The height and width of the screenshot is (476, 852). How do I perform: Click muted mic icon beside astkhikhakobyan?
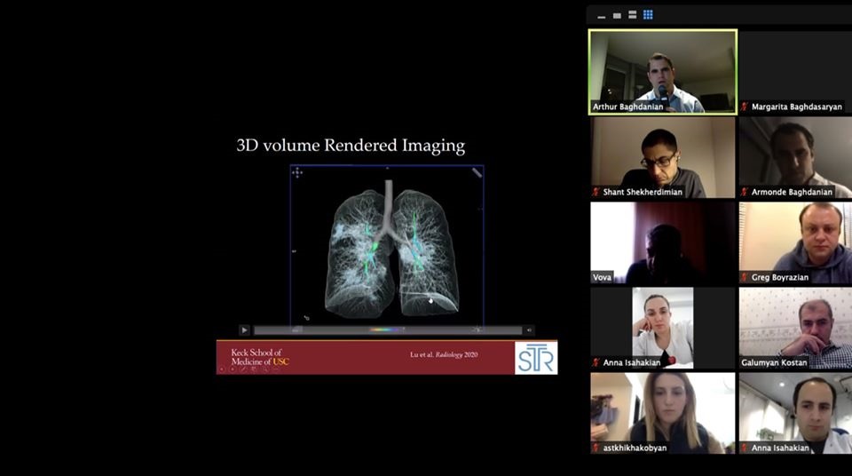click(596, 448)
